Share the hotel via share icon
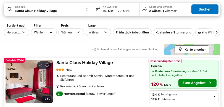224x107 pixels. click(x=41, y=65)
